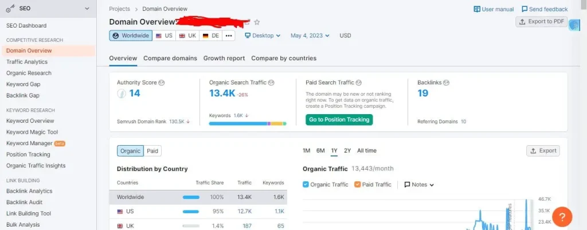Image resolution: width=587 pixels, height=230 pixels.
Task: Expand the SEO section chevron
Action: [x=87, y=9]
